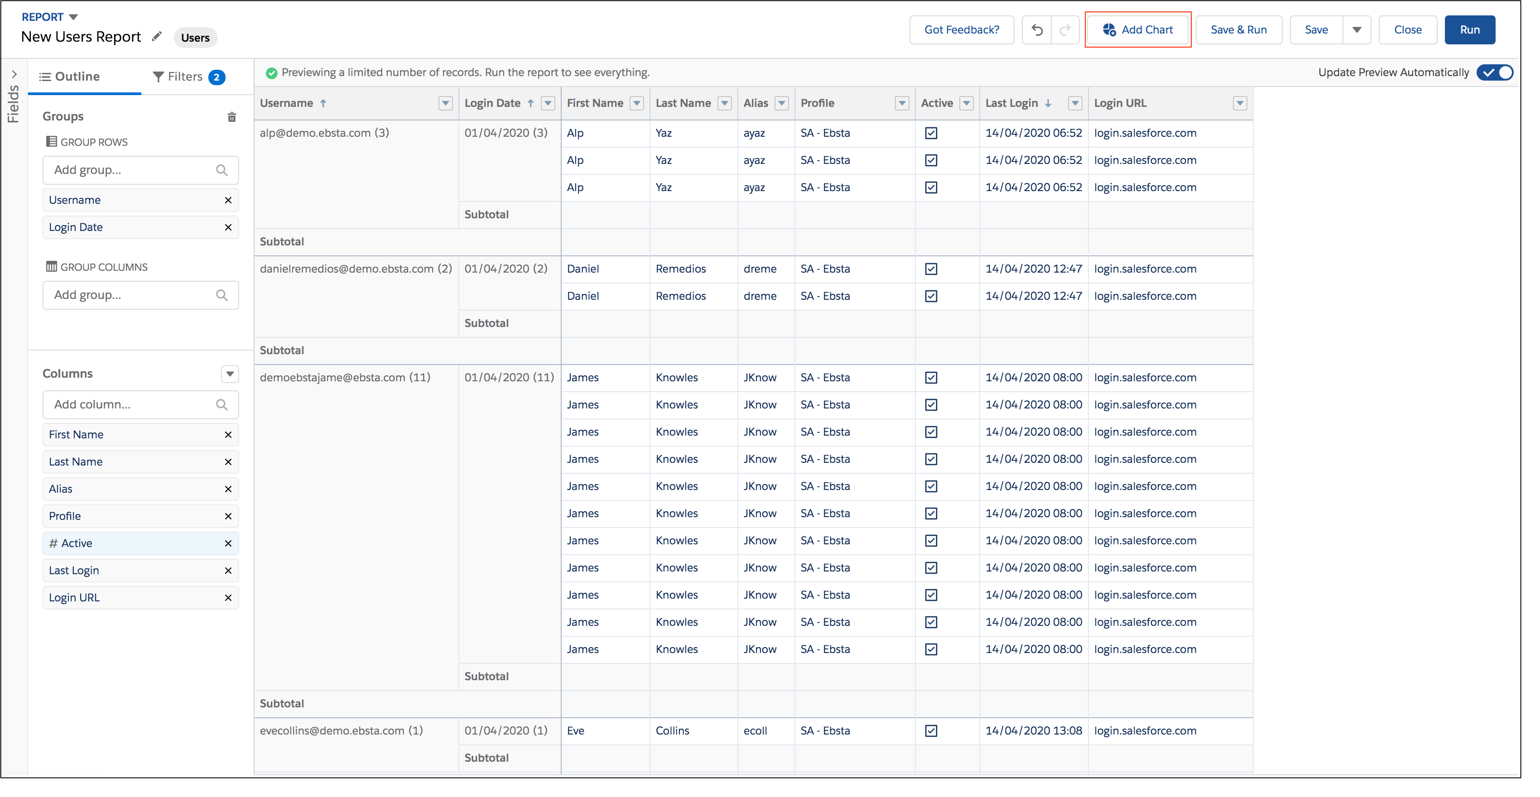Open the Save options dropdown arrow

pos(1357,30)
